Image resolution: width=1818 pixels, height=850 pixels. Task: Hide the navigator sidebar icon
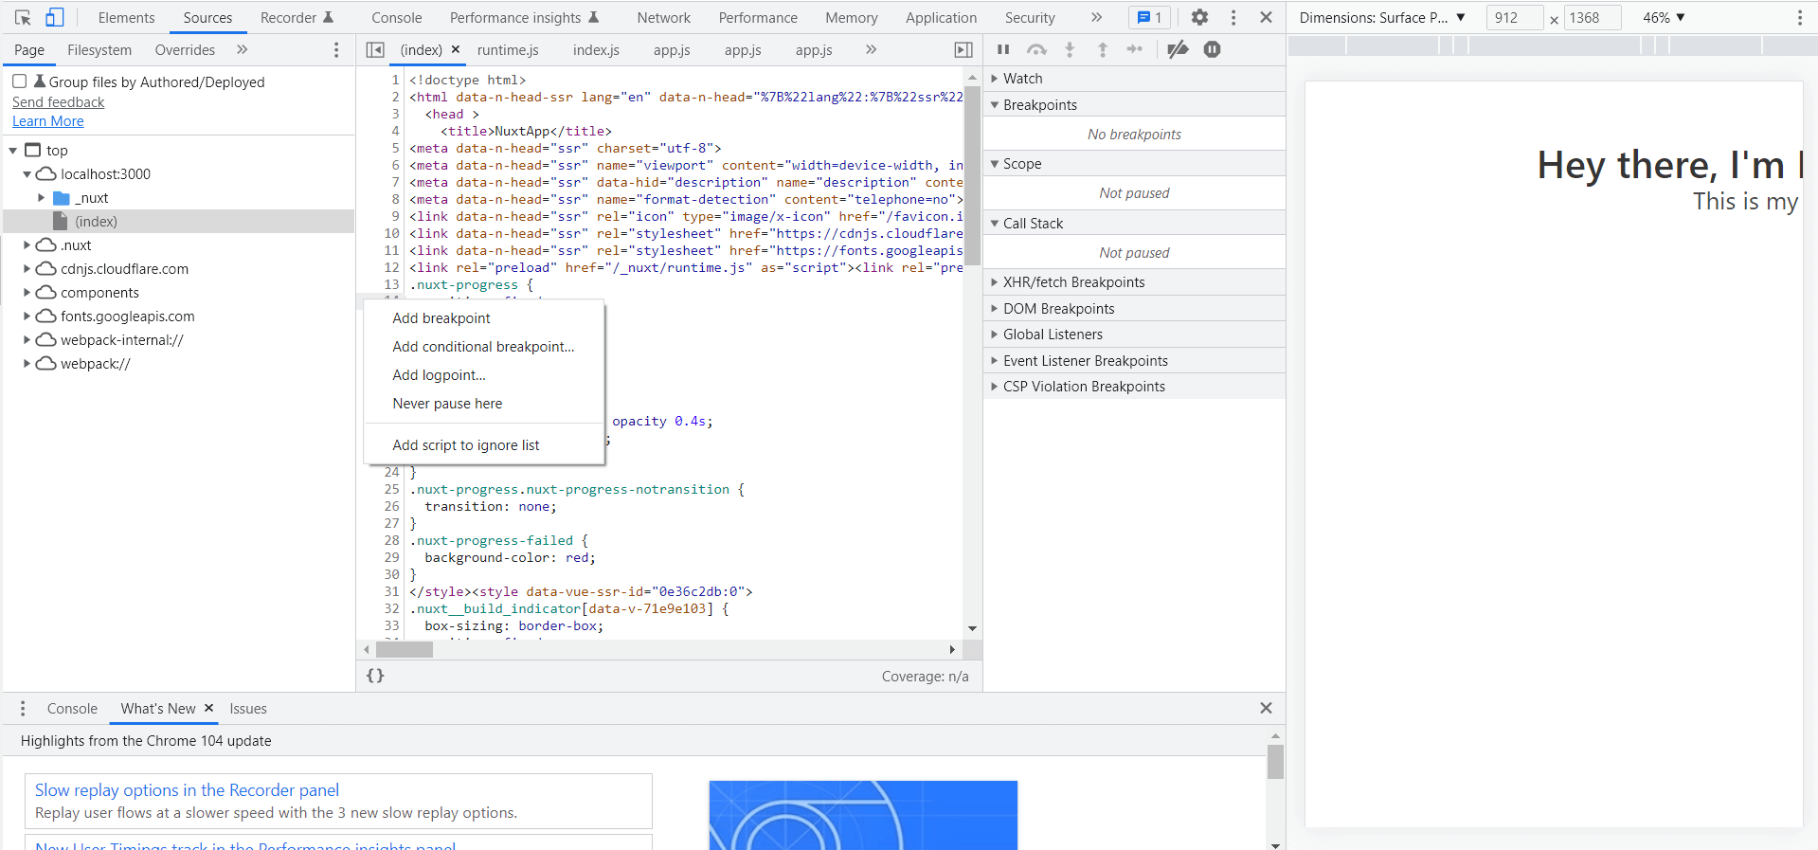tap(375, 49)
